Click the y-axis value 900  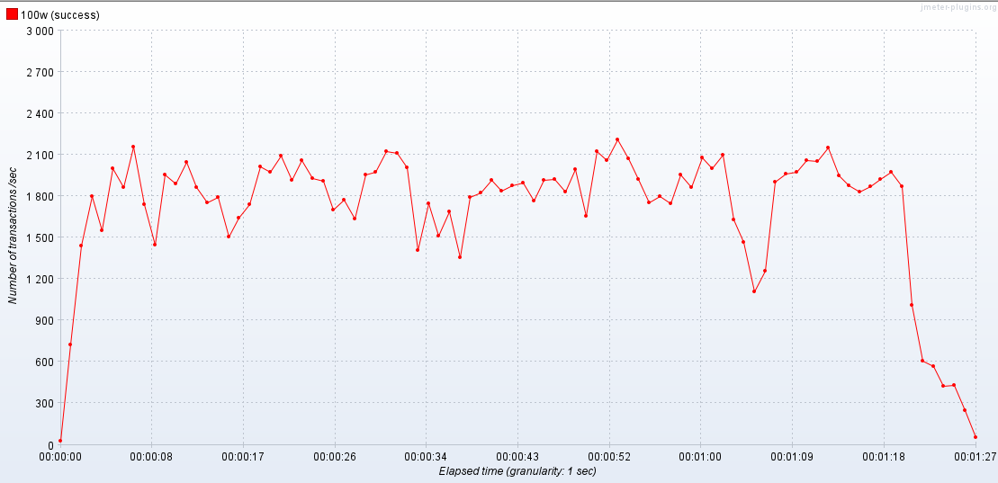coord(46,320)
